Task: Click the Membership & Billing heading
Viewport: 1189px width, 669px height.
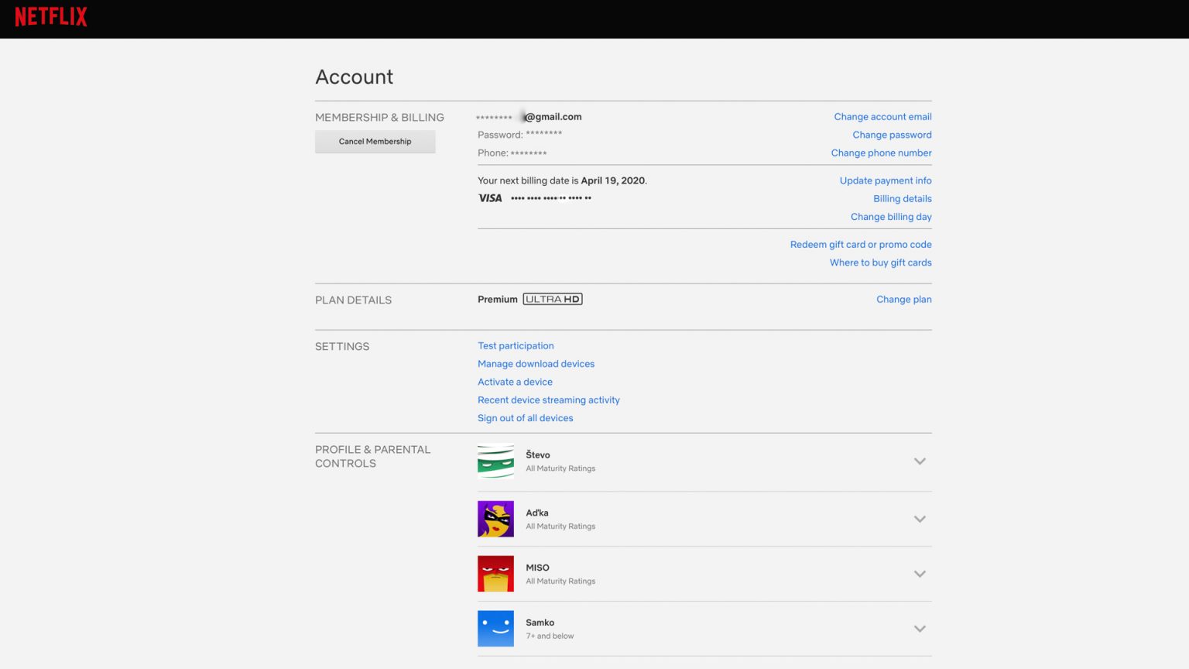Action: pos(379,118)
